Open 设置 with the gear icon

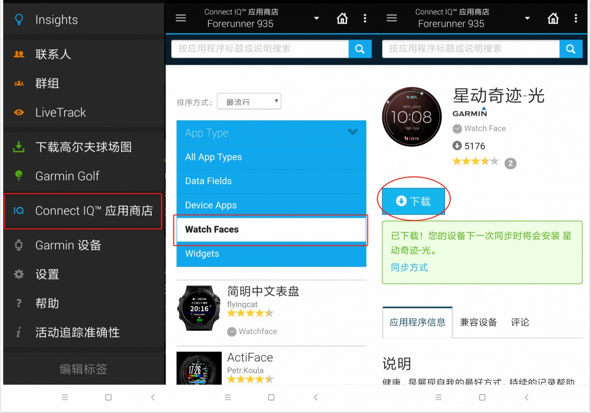(19, 274)
